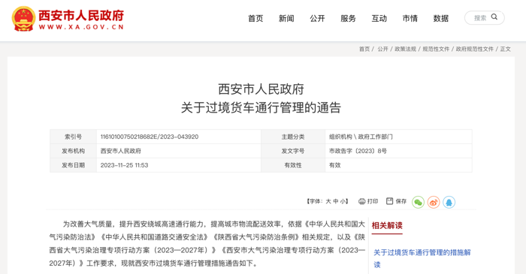Viewport: 526px width, 274px height.
Task: Click the 有效性 label cell
Action: pos(293,165)
